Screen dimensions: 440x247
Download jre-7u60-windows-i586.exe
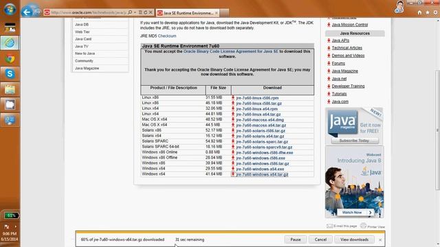tap(261, 158)
